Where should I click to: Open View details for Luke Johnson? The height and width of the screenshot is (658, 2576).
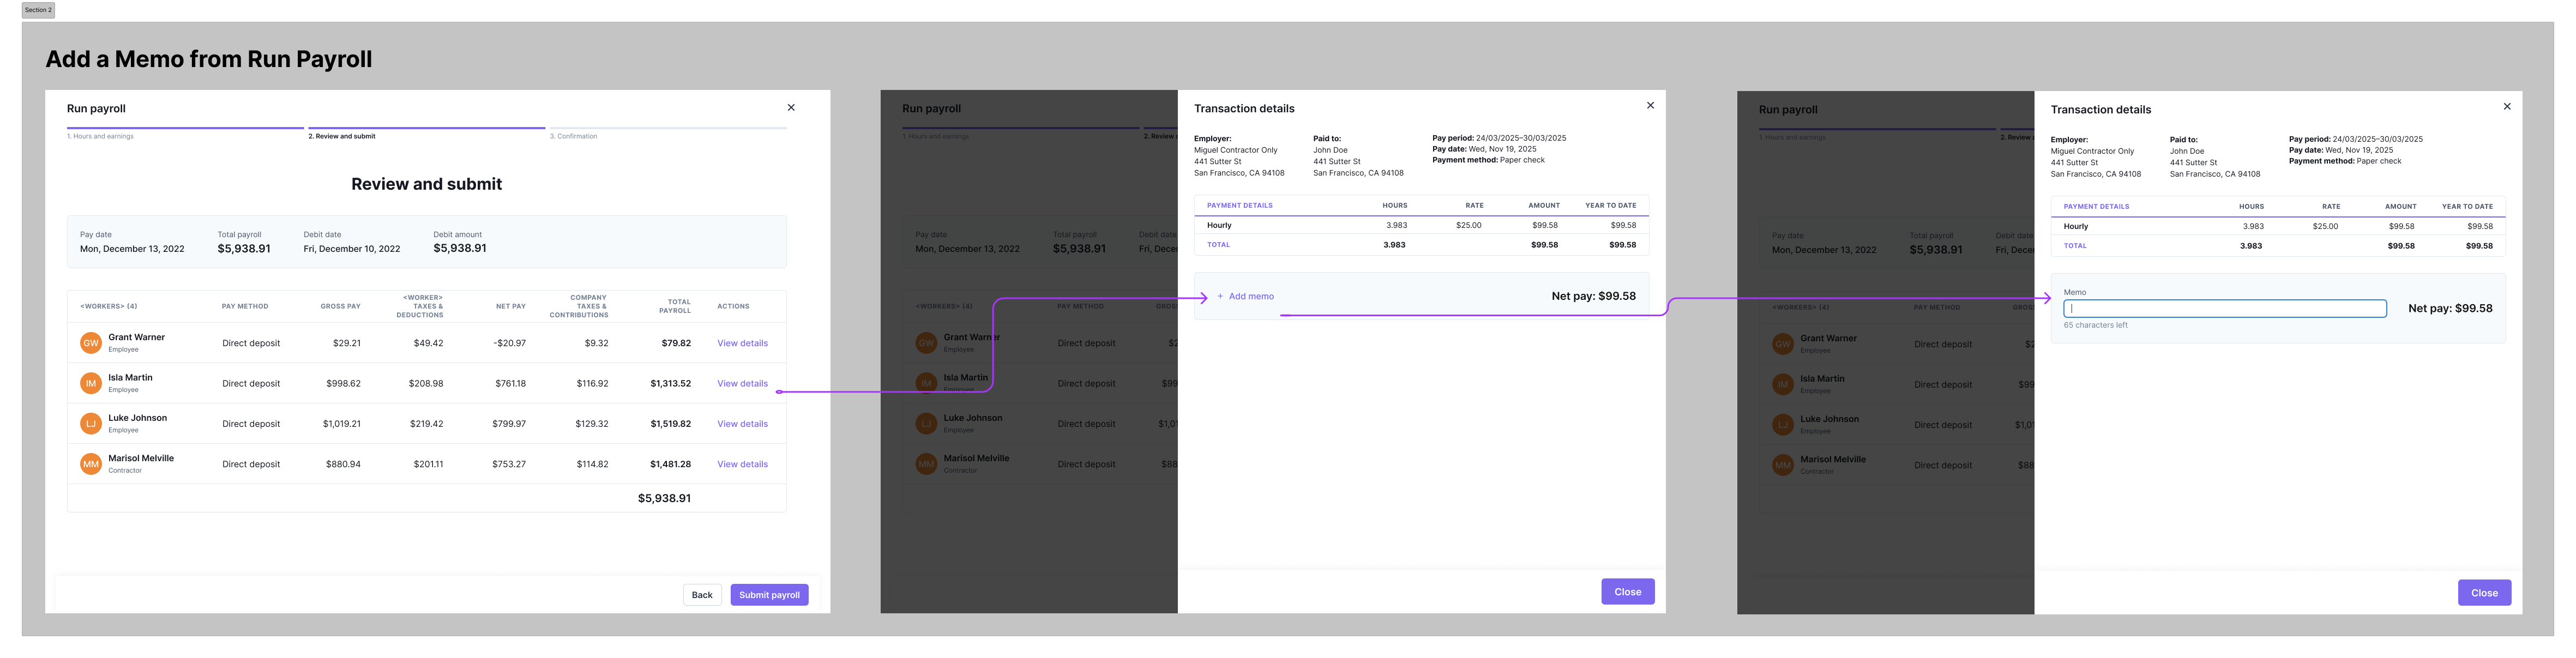click(742, 424)
